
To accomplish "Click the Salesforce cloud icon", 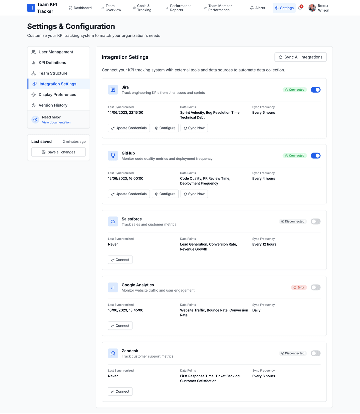I will click(x=113, y=221).
